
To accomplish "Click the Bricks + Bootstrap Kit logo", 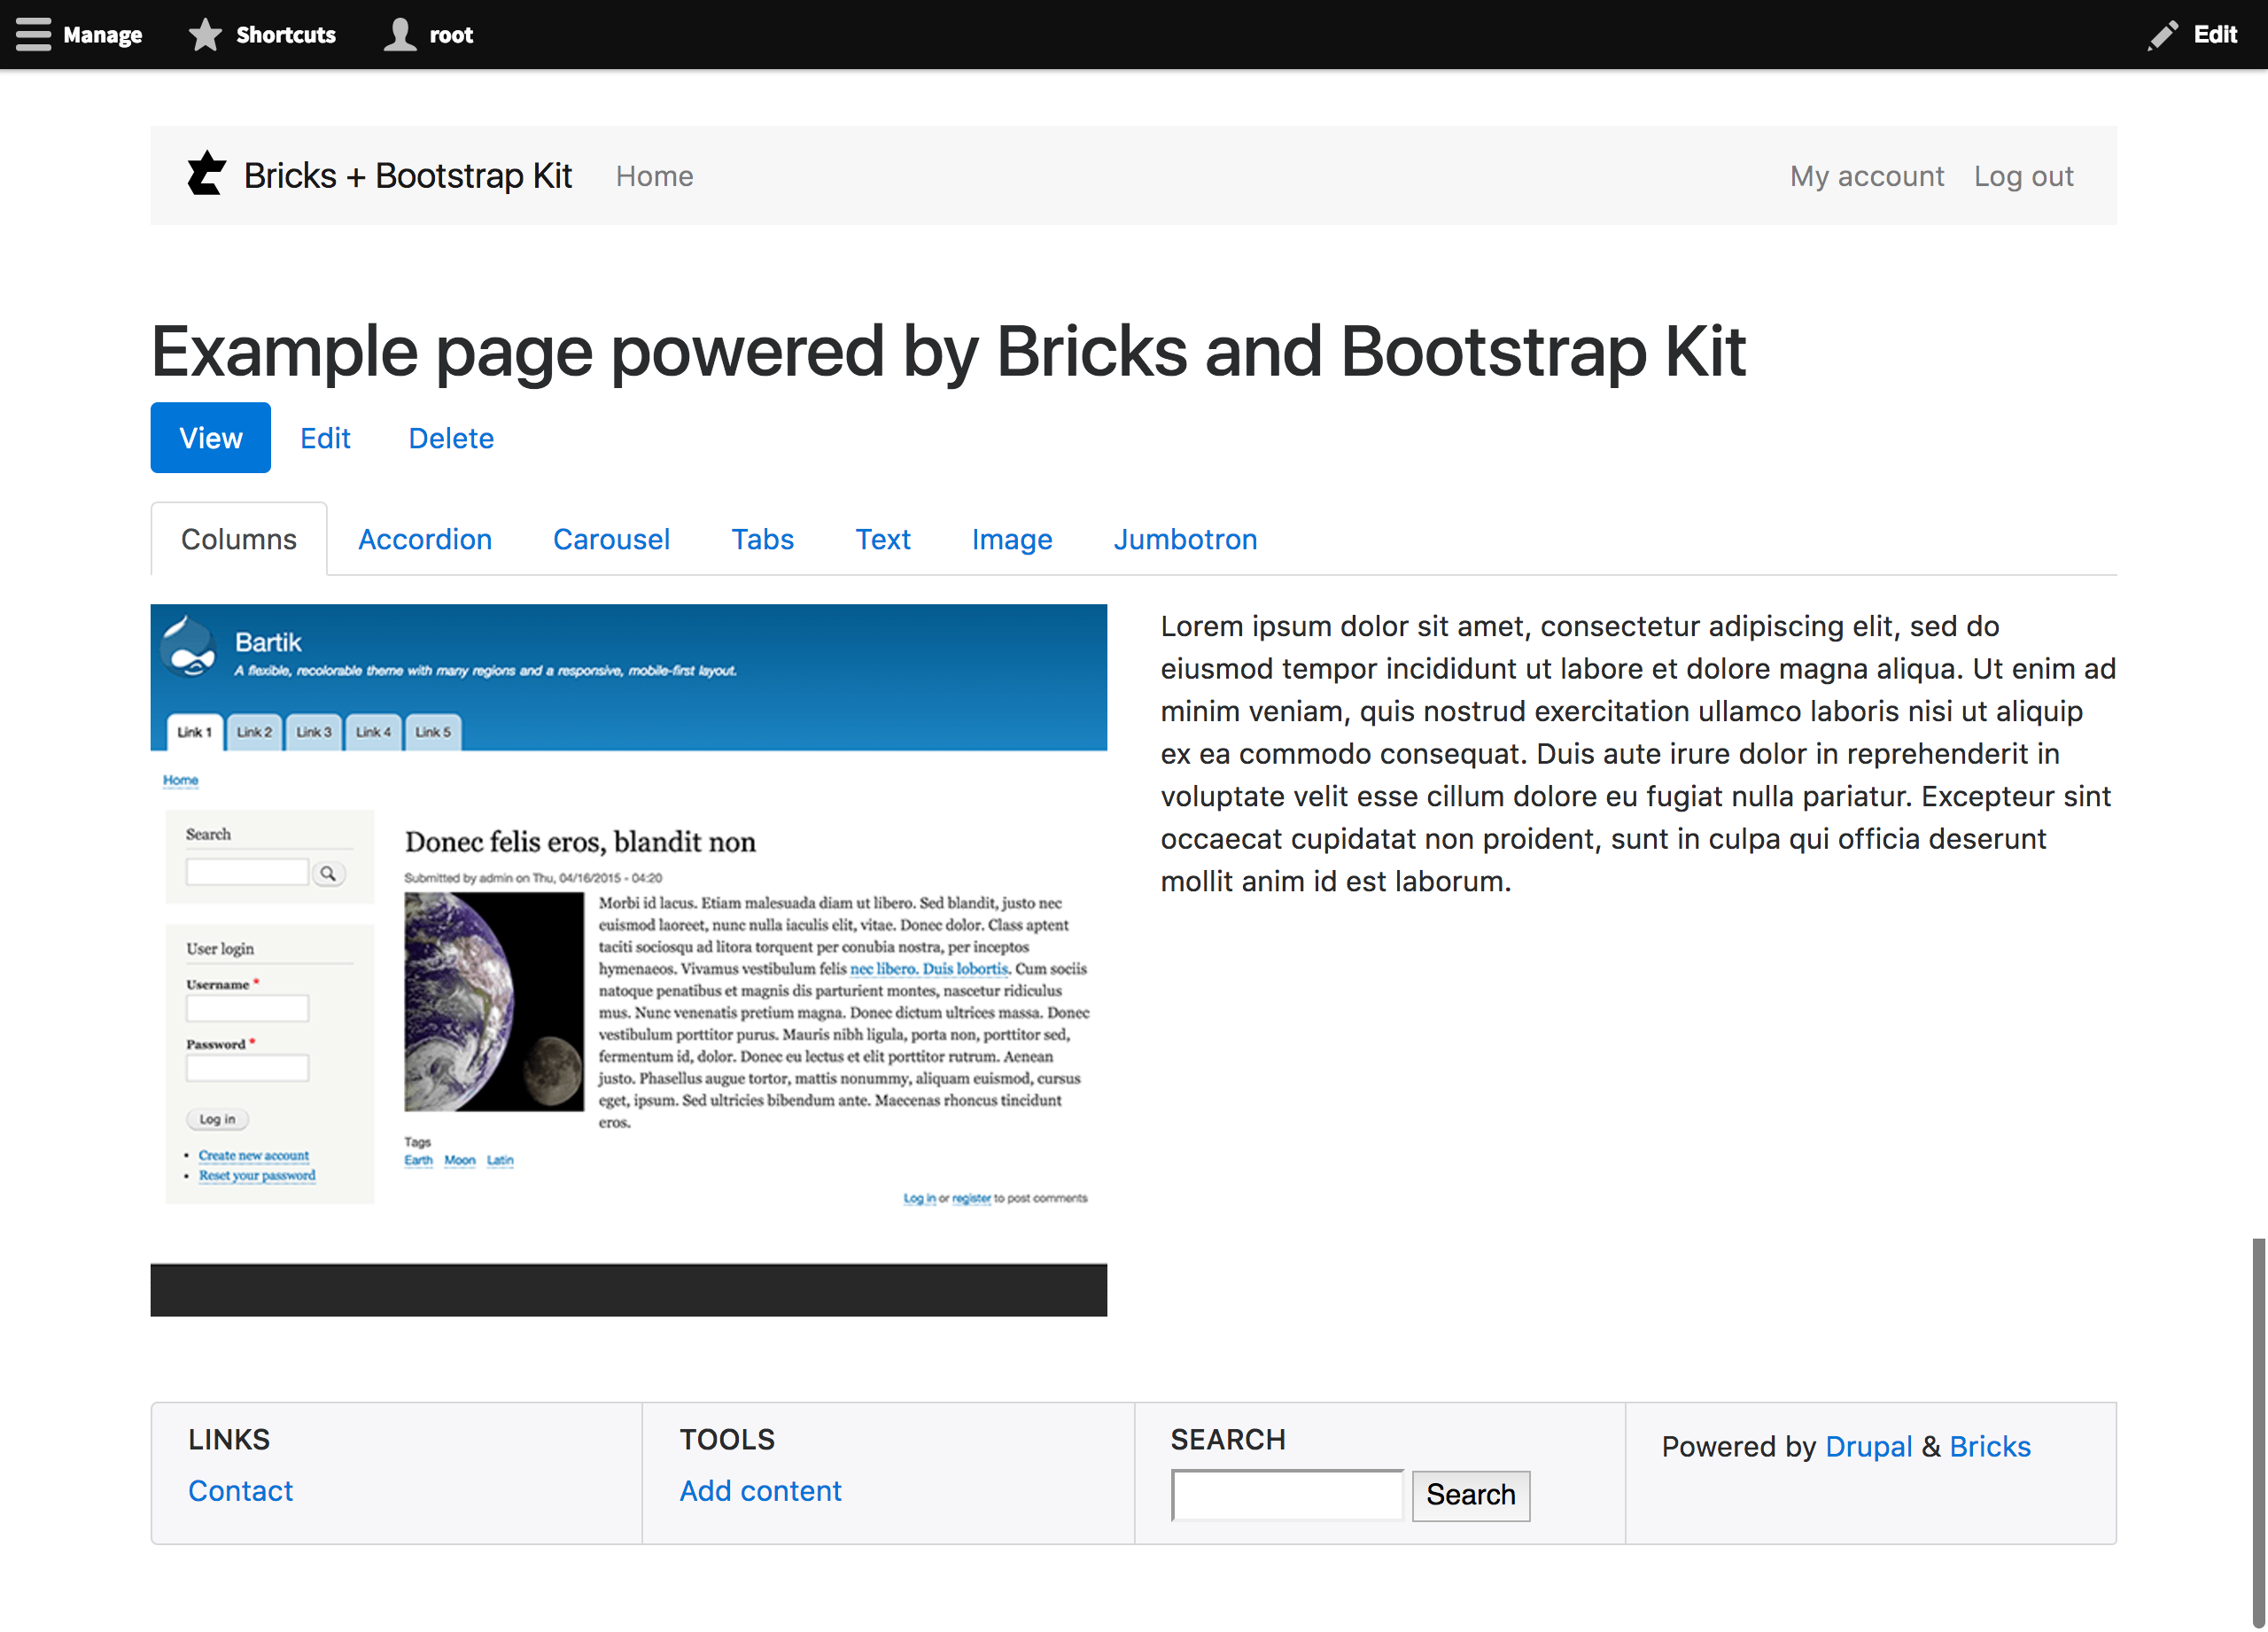I will point(207,174).
